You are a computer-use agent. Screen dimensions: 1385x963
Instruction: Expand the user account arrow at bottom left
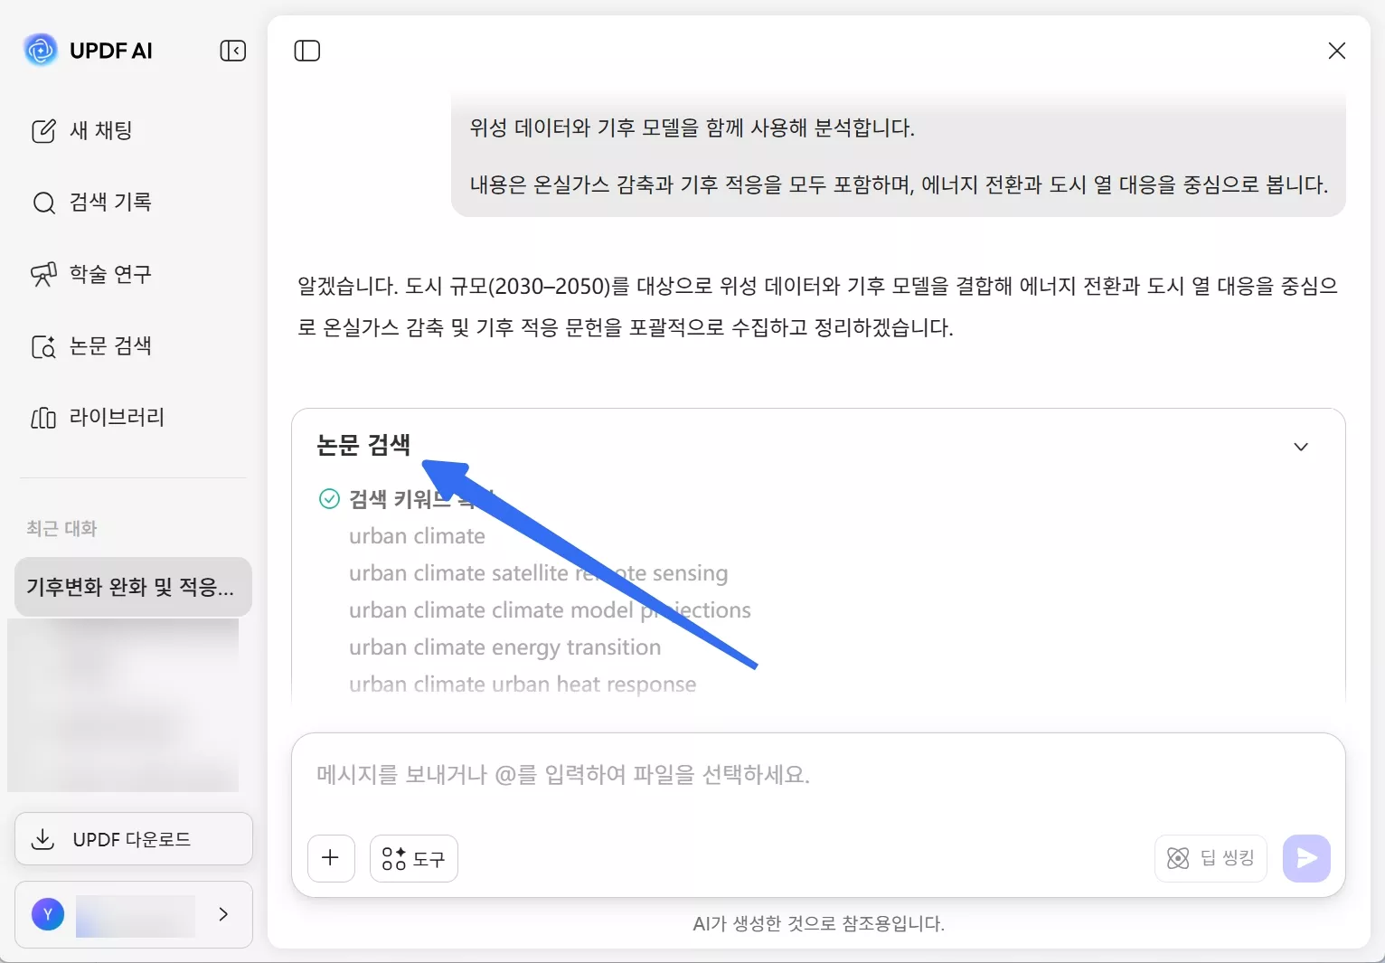(x=222, y=915)
